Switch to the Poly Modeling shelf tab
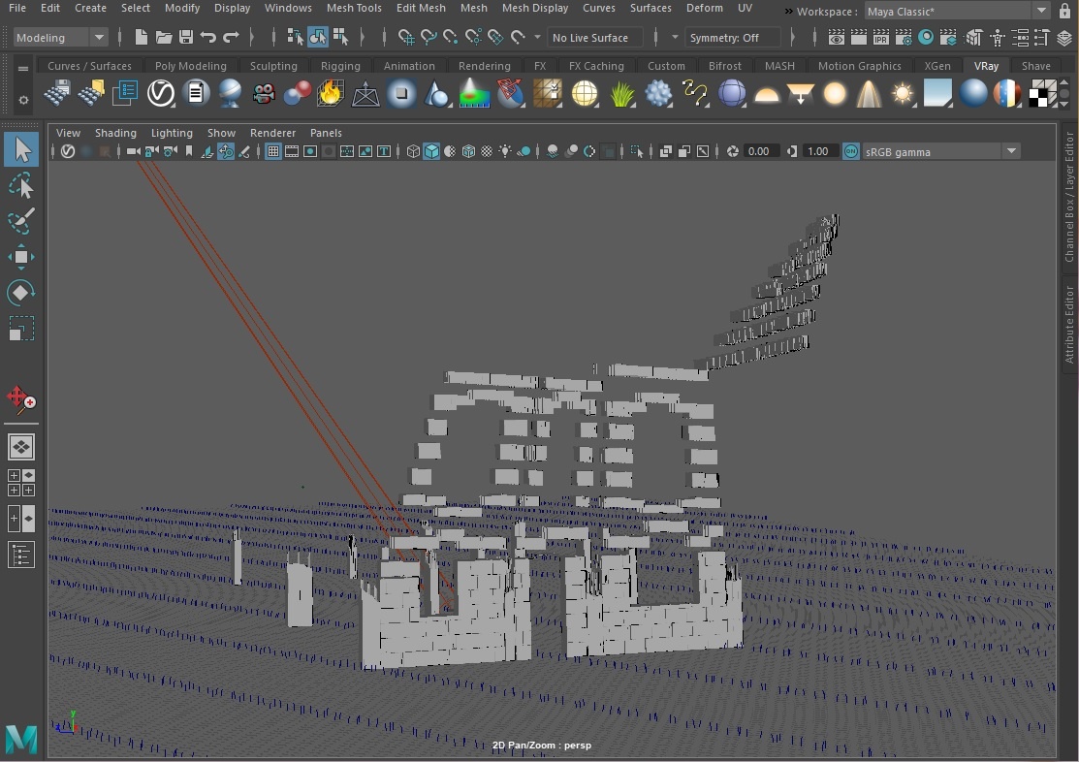 (190, 66)
